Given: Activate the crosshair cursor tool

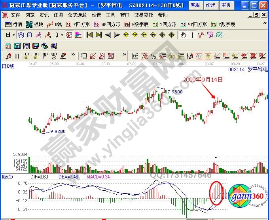Looking at the screenshot, I should (192, 35).
